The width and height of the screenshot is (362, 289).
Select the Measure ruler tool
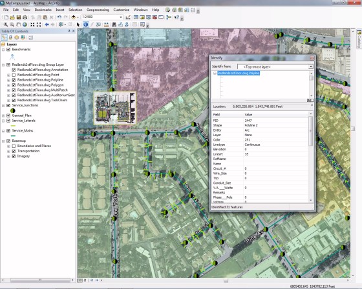click(106, 25)
